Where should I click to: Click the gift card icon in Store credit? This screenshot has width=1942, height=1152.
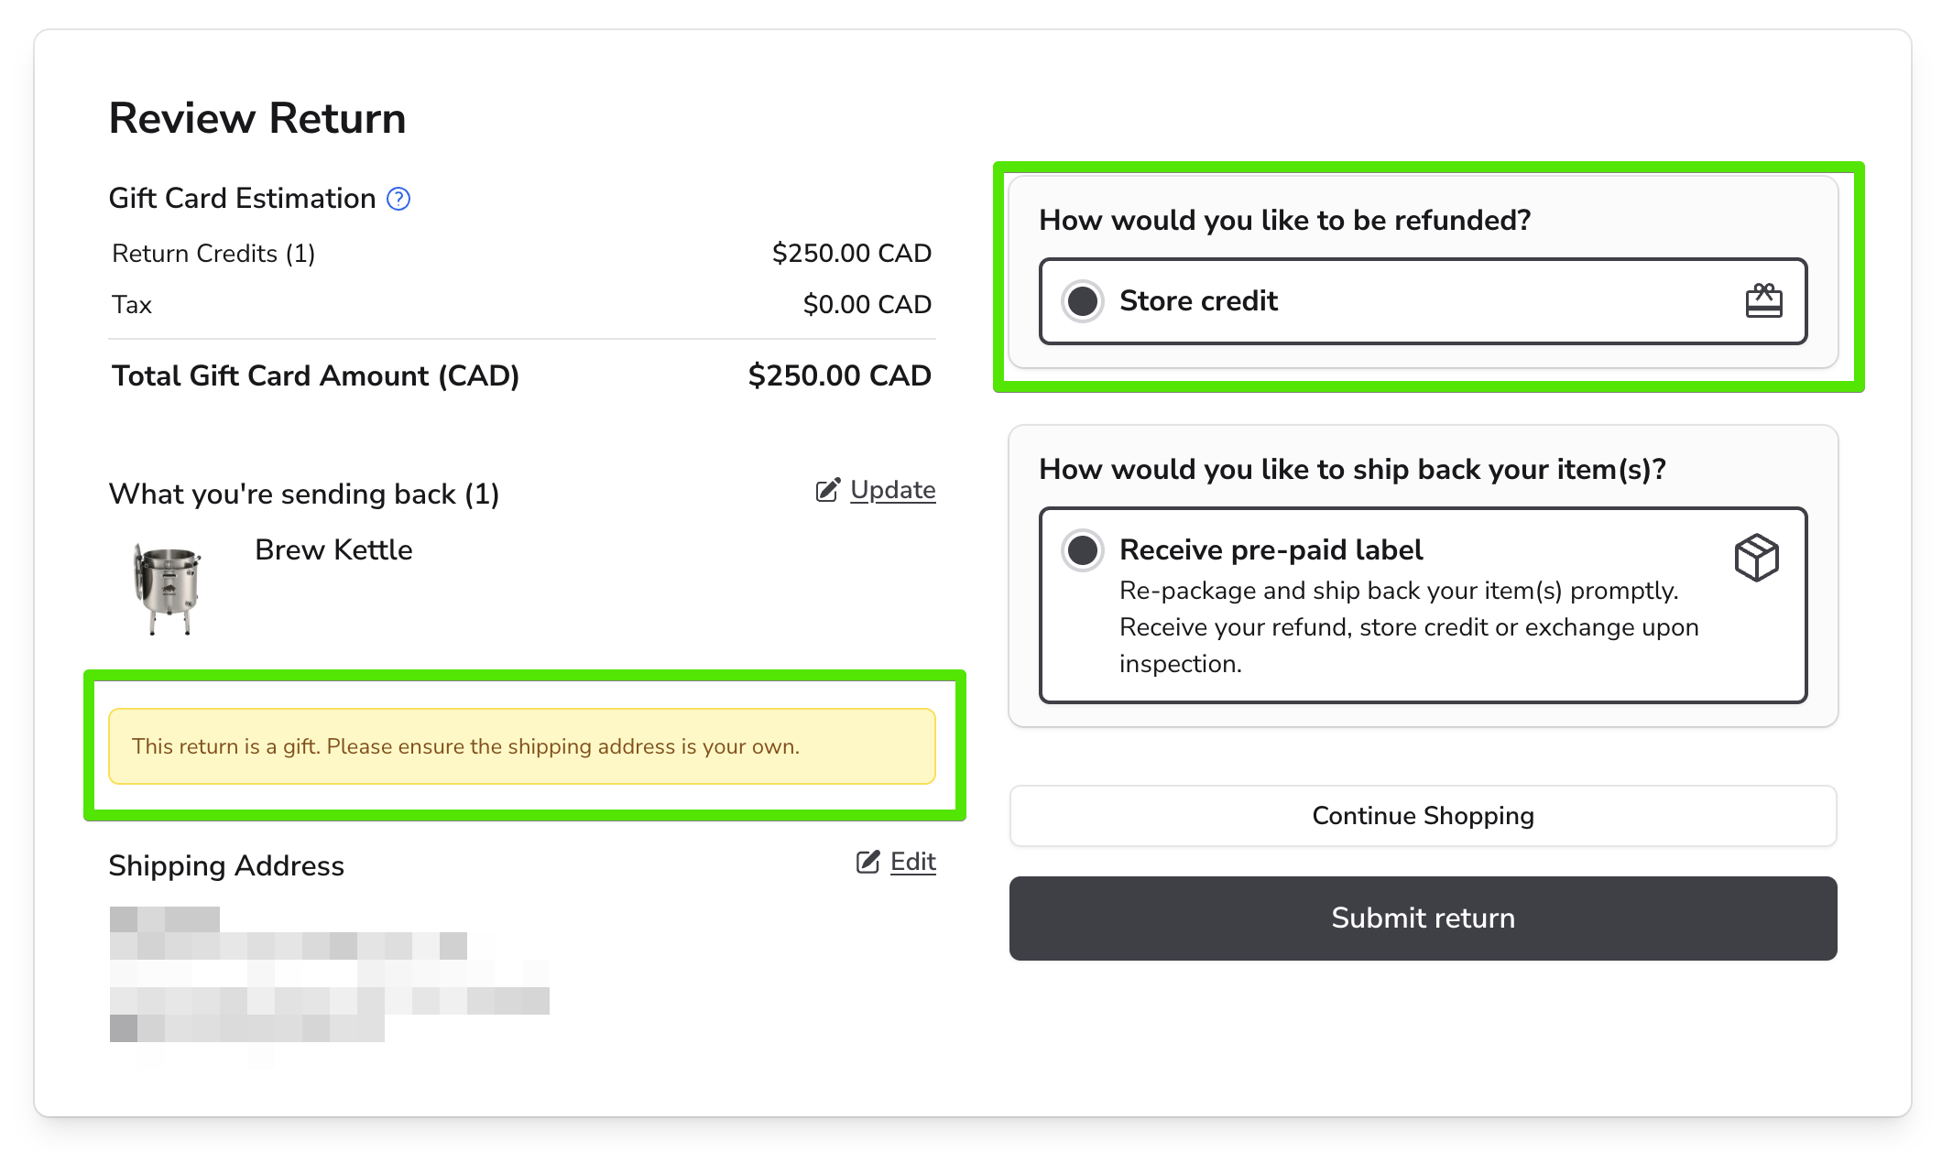(1763, 300)
